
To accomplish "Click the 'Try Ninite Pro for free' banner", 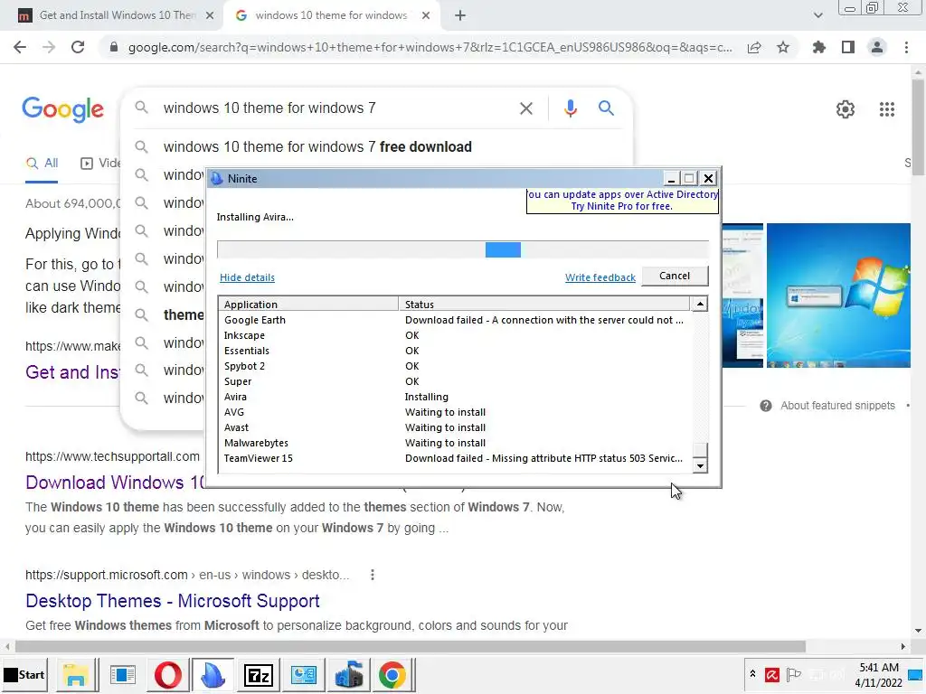I will 622,201.
